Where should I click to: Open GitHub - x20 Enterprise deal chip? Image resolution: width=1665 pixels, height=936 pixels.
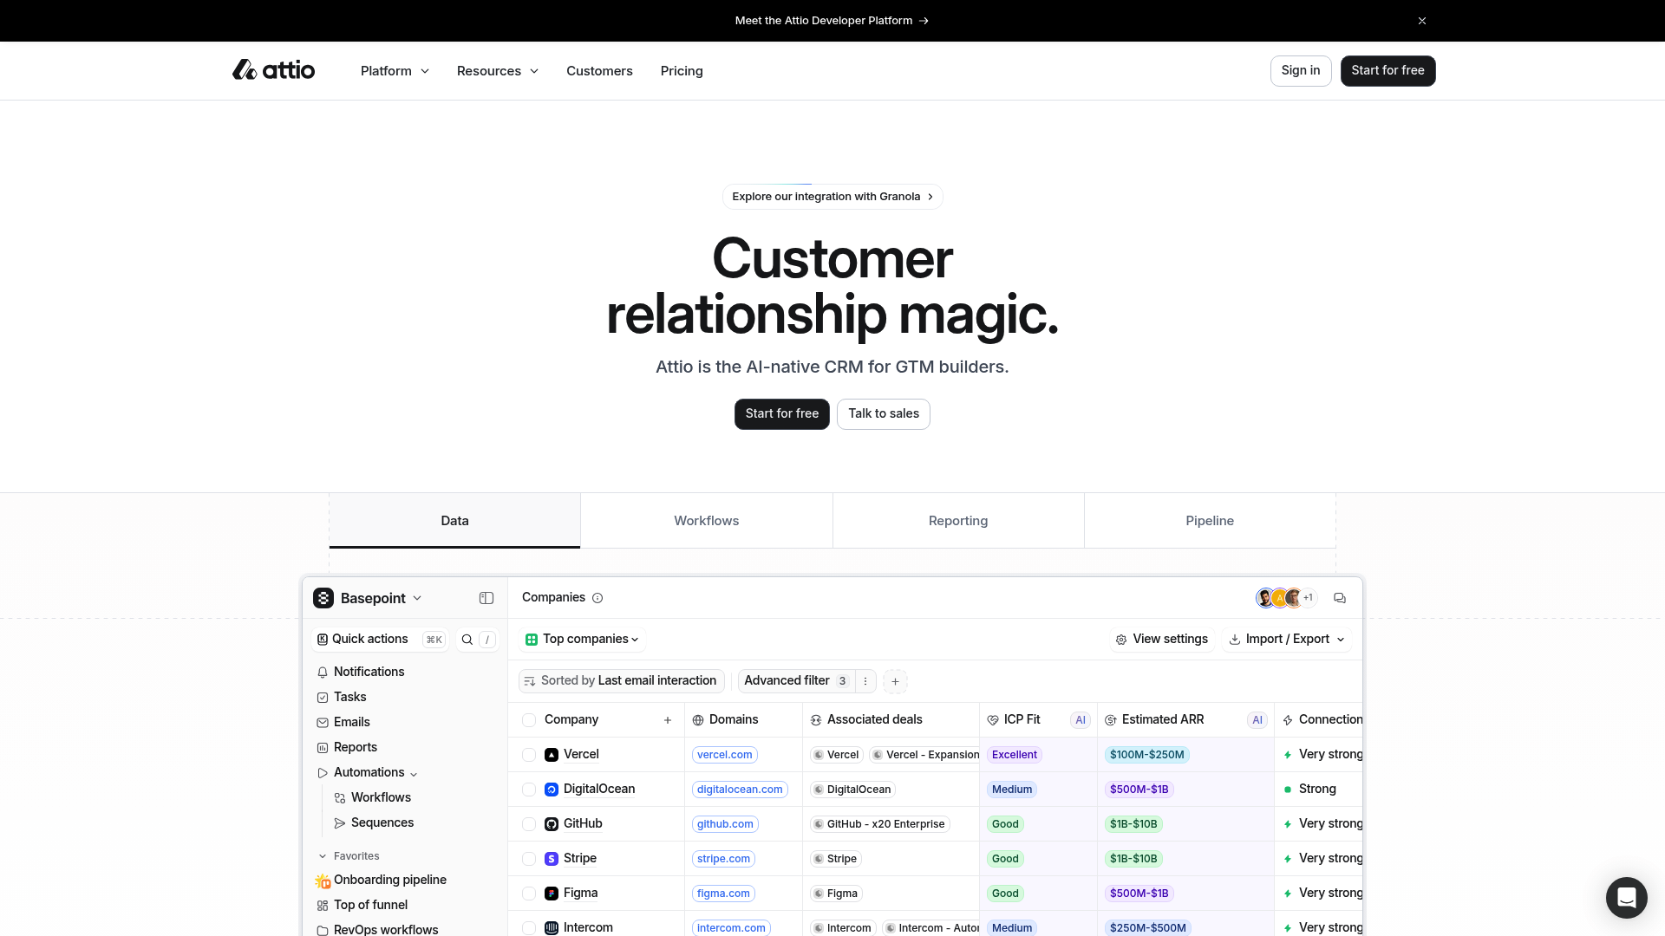(880, 824)
